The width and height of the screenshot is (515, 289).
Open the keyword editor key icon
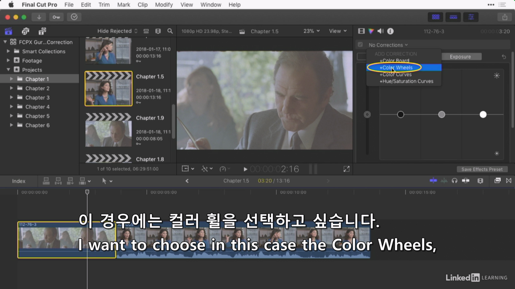56,17
